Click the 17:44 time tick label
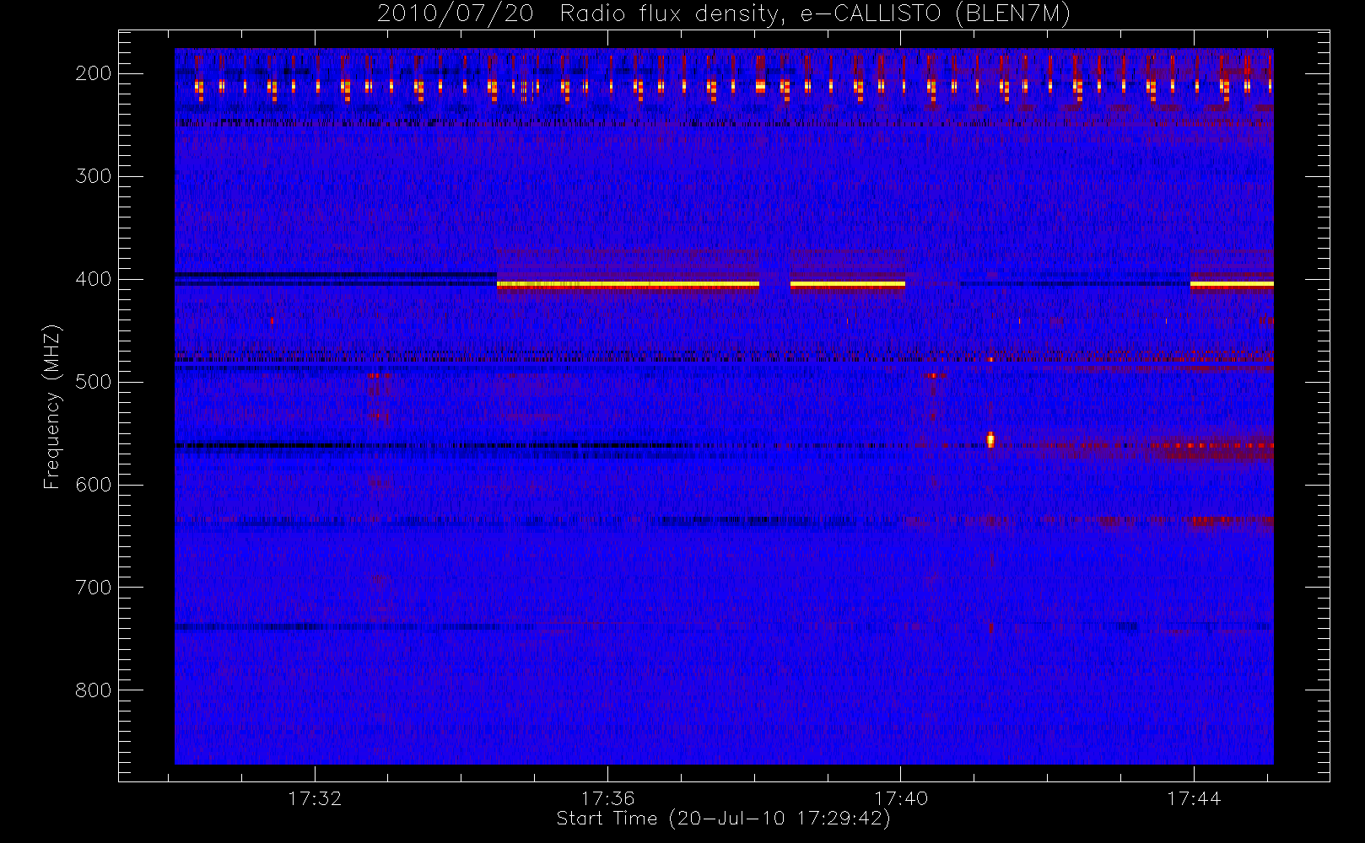 point(1194,798)
